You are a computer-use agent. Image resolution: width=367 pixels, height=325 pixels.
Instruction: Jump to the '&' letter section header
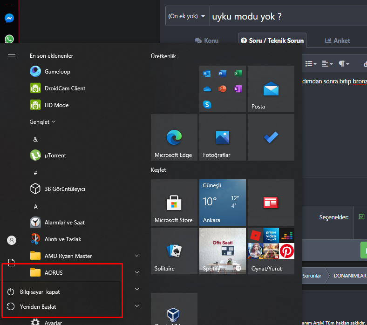pyautogui.click(x=35, y=140)
